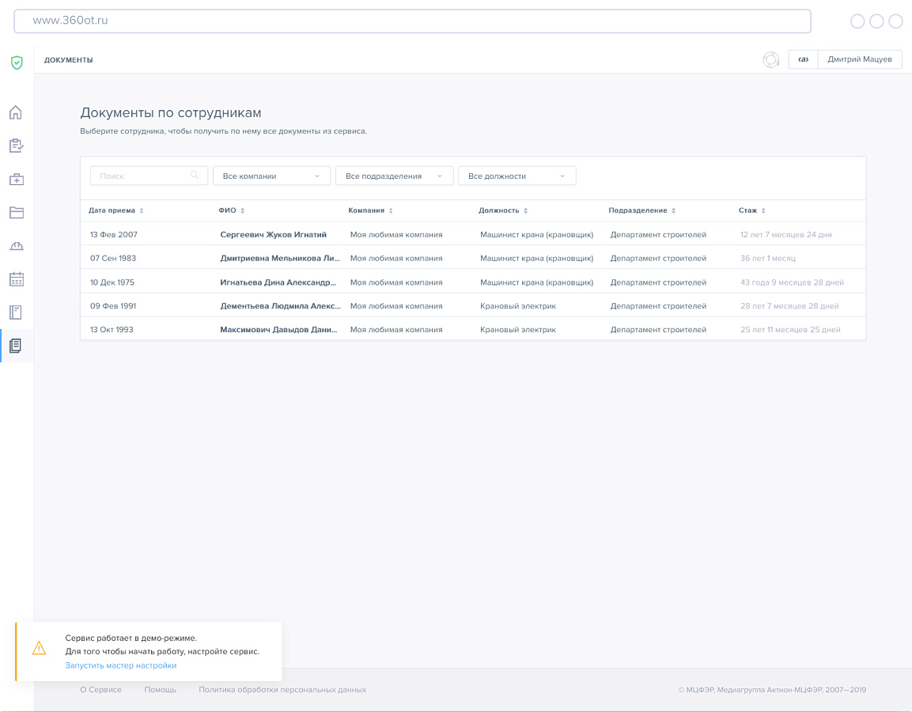Open the first-aid kit section in the sidebar
Screen dimensions: 912x712
point(17,179)
